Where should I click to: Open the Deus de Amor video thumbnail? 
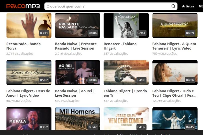click(x=29, y=72)
